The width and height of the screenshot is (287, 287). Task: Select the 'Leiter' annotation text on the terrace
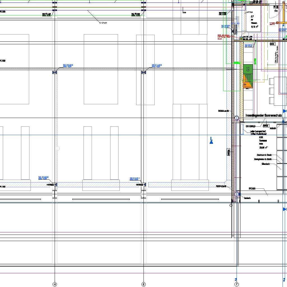[256, 131]
